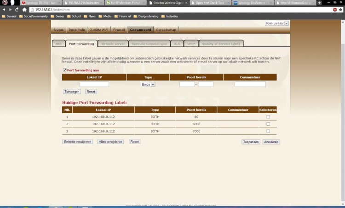Toggle the Port forwarding aan checkbox
The image size is (345, 208).
[65, 70]
